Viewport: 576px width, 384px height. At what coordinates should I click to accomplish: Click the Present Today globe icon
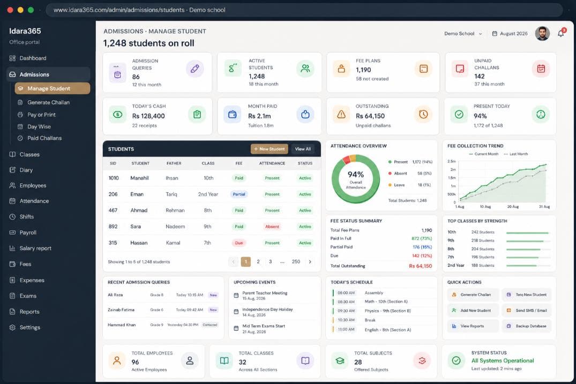pos(540,115)
